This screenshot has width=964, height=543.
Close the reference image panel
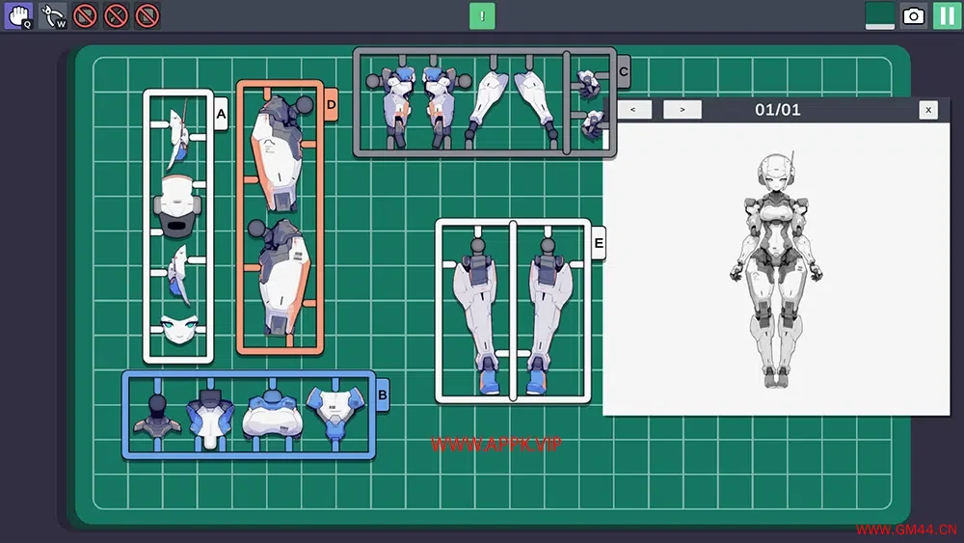pos(928,110)
